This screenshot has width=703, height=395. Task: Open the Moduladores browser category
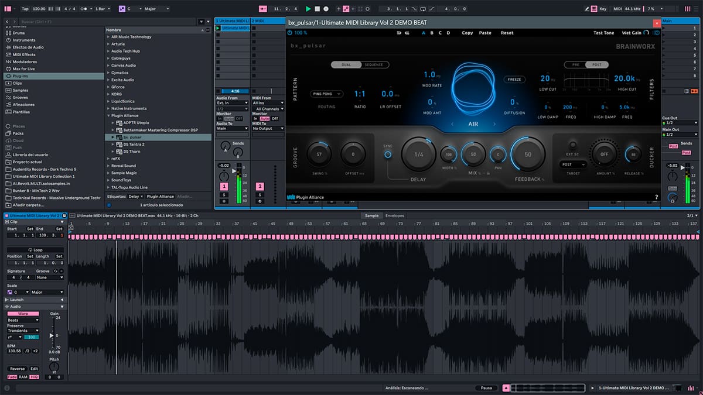tap(25, 61)
